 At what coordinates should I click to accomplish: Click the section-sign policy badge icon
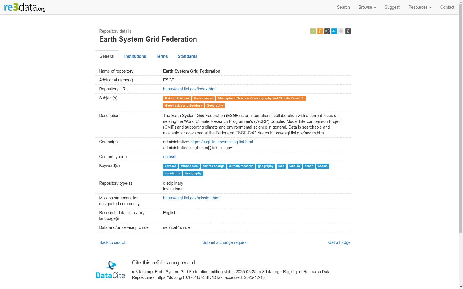(348, 31)
